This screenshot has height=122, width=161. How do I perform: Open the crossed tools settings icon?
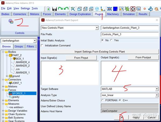(73, 9)
